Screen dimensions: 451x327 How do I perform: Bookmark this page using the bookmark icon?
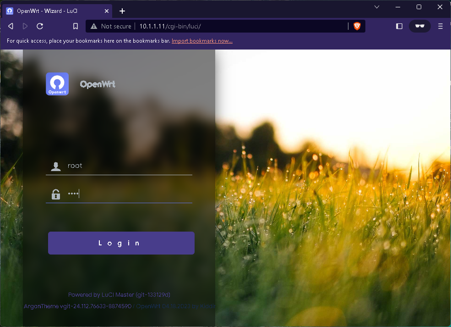click(x=76, y=26)
